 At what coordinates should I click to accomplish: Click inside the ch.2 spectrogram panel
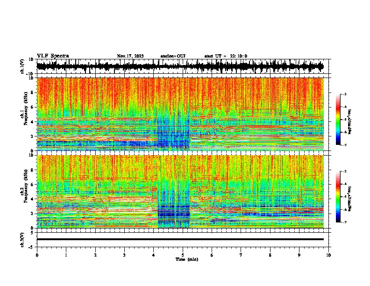tap(180, 192)
